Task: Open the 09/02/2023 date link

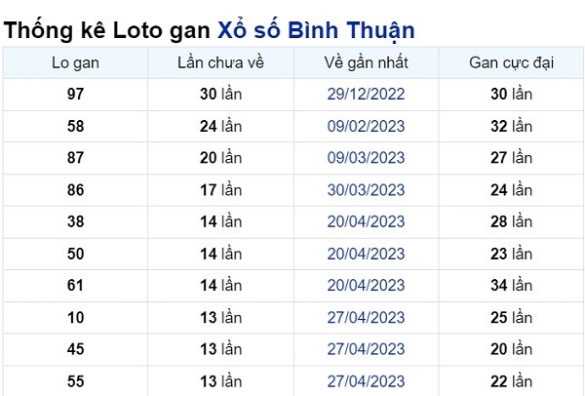Action: point(366,126)
